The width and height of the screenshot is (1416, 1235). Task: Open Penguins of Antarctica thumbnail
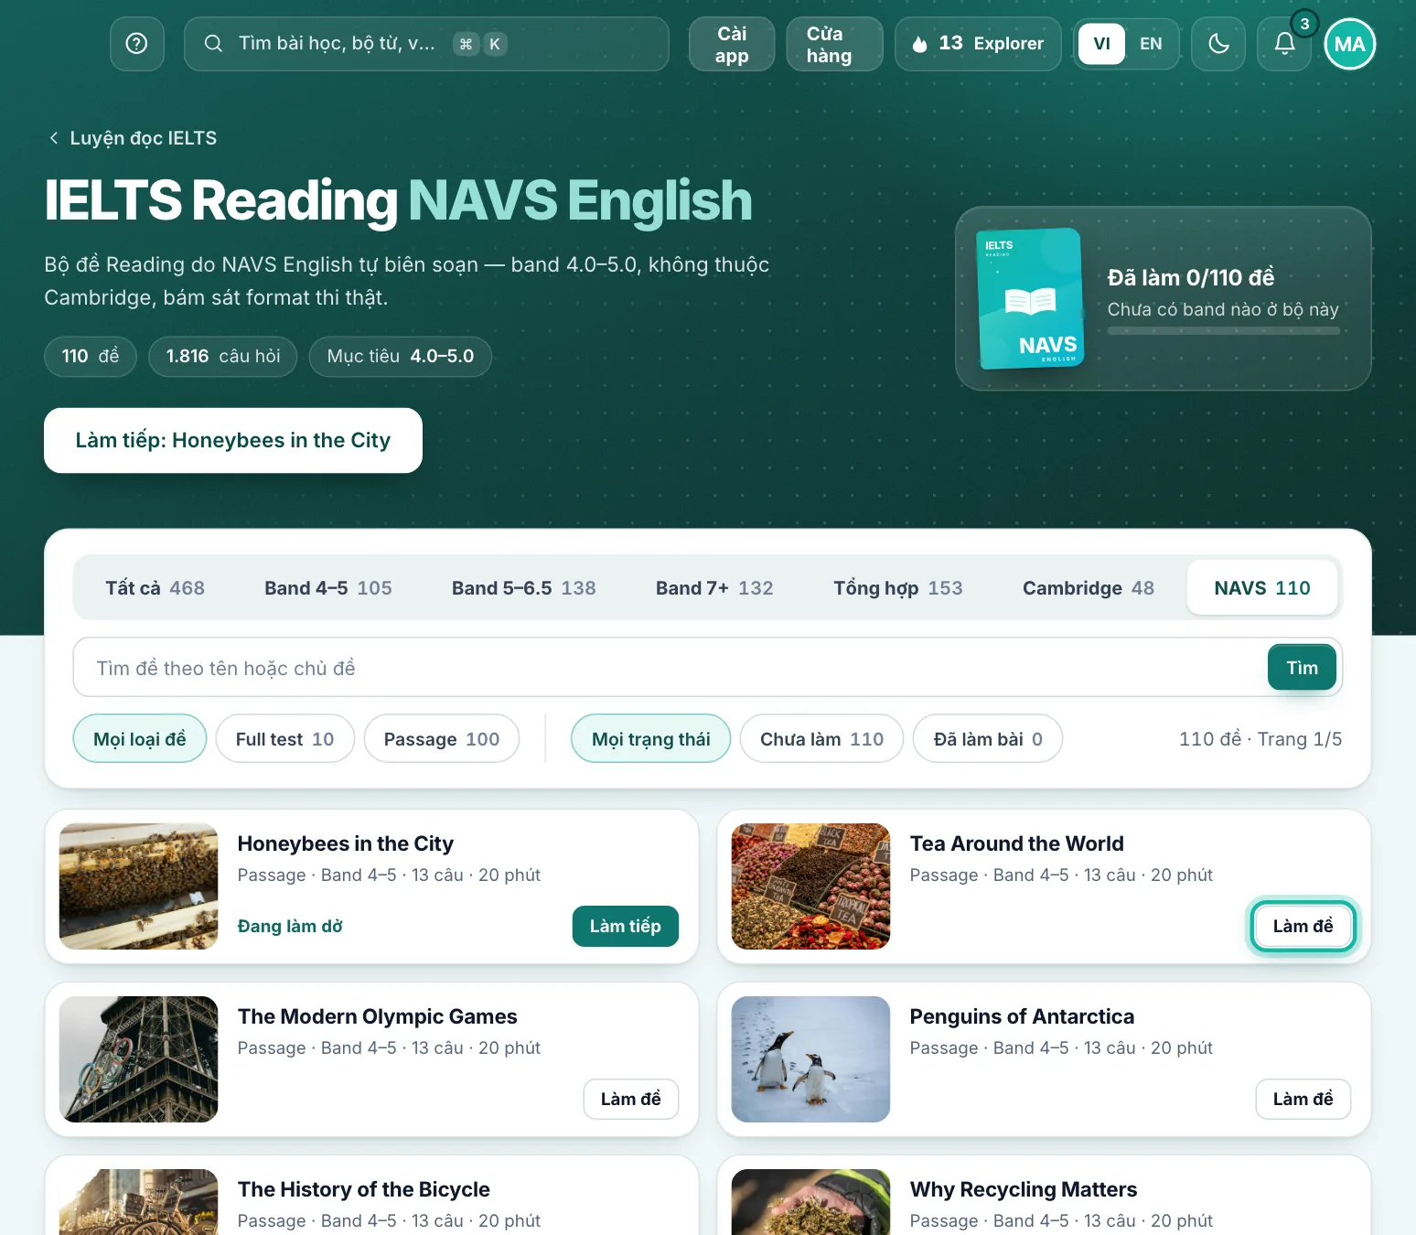tap(810, 1059)
